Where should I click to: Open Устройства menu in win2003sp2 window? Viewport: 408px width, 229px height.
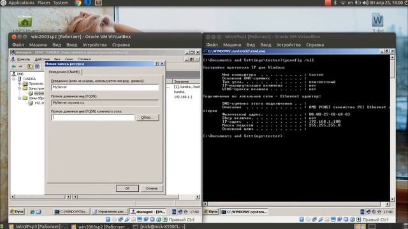click(x=94, y=45)
